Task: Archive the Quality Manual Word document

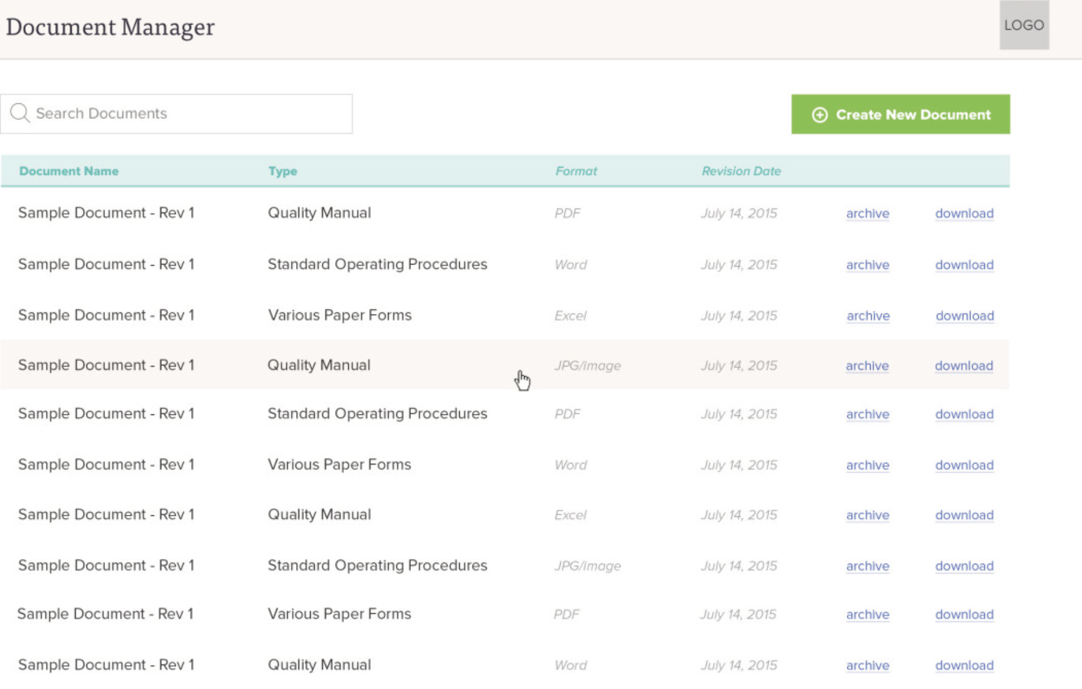Action: pos(868,665)
